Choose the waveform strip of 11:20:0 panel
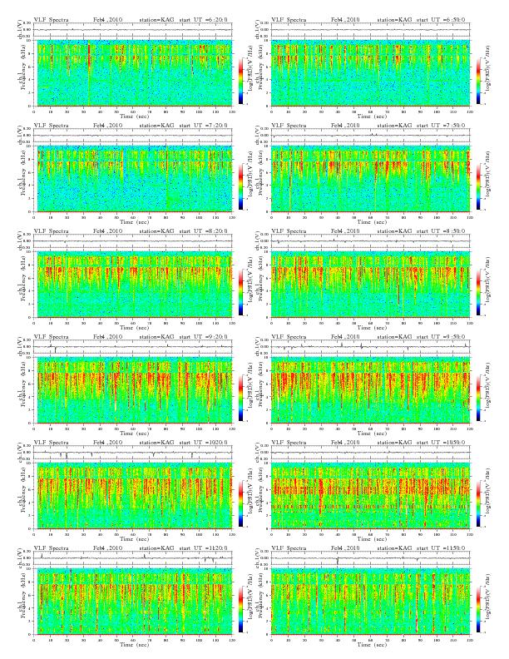The width and height of the screenshot is (509, 659). [133, 558]
